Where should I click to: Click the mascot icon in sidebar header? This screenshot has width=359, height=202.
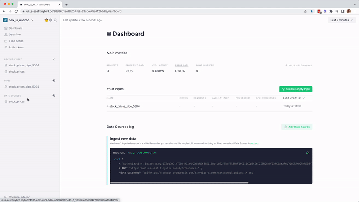(x=46, y=20)
